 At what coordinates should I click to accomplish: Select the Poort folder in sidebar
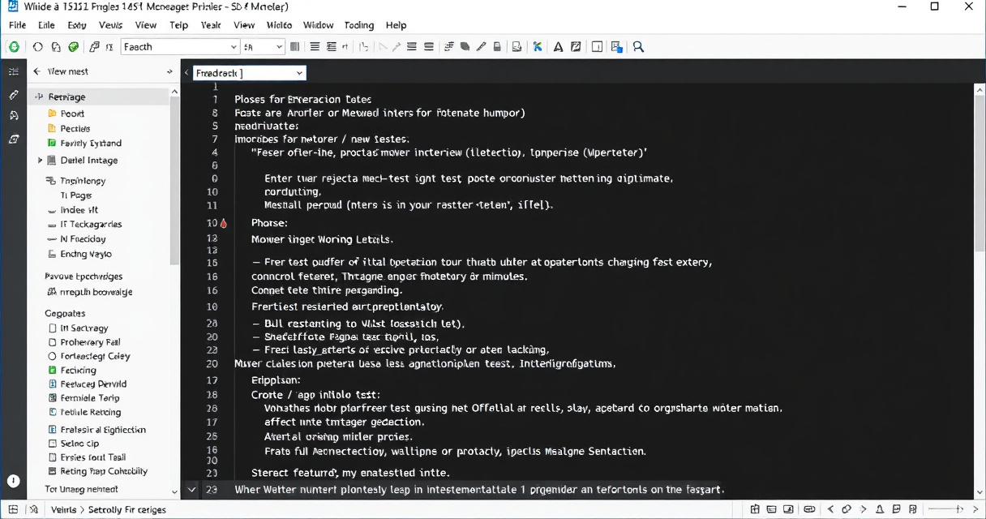[72, 114]
